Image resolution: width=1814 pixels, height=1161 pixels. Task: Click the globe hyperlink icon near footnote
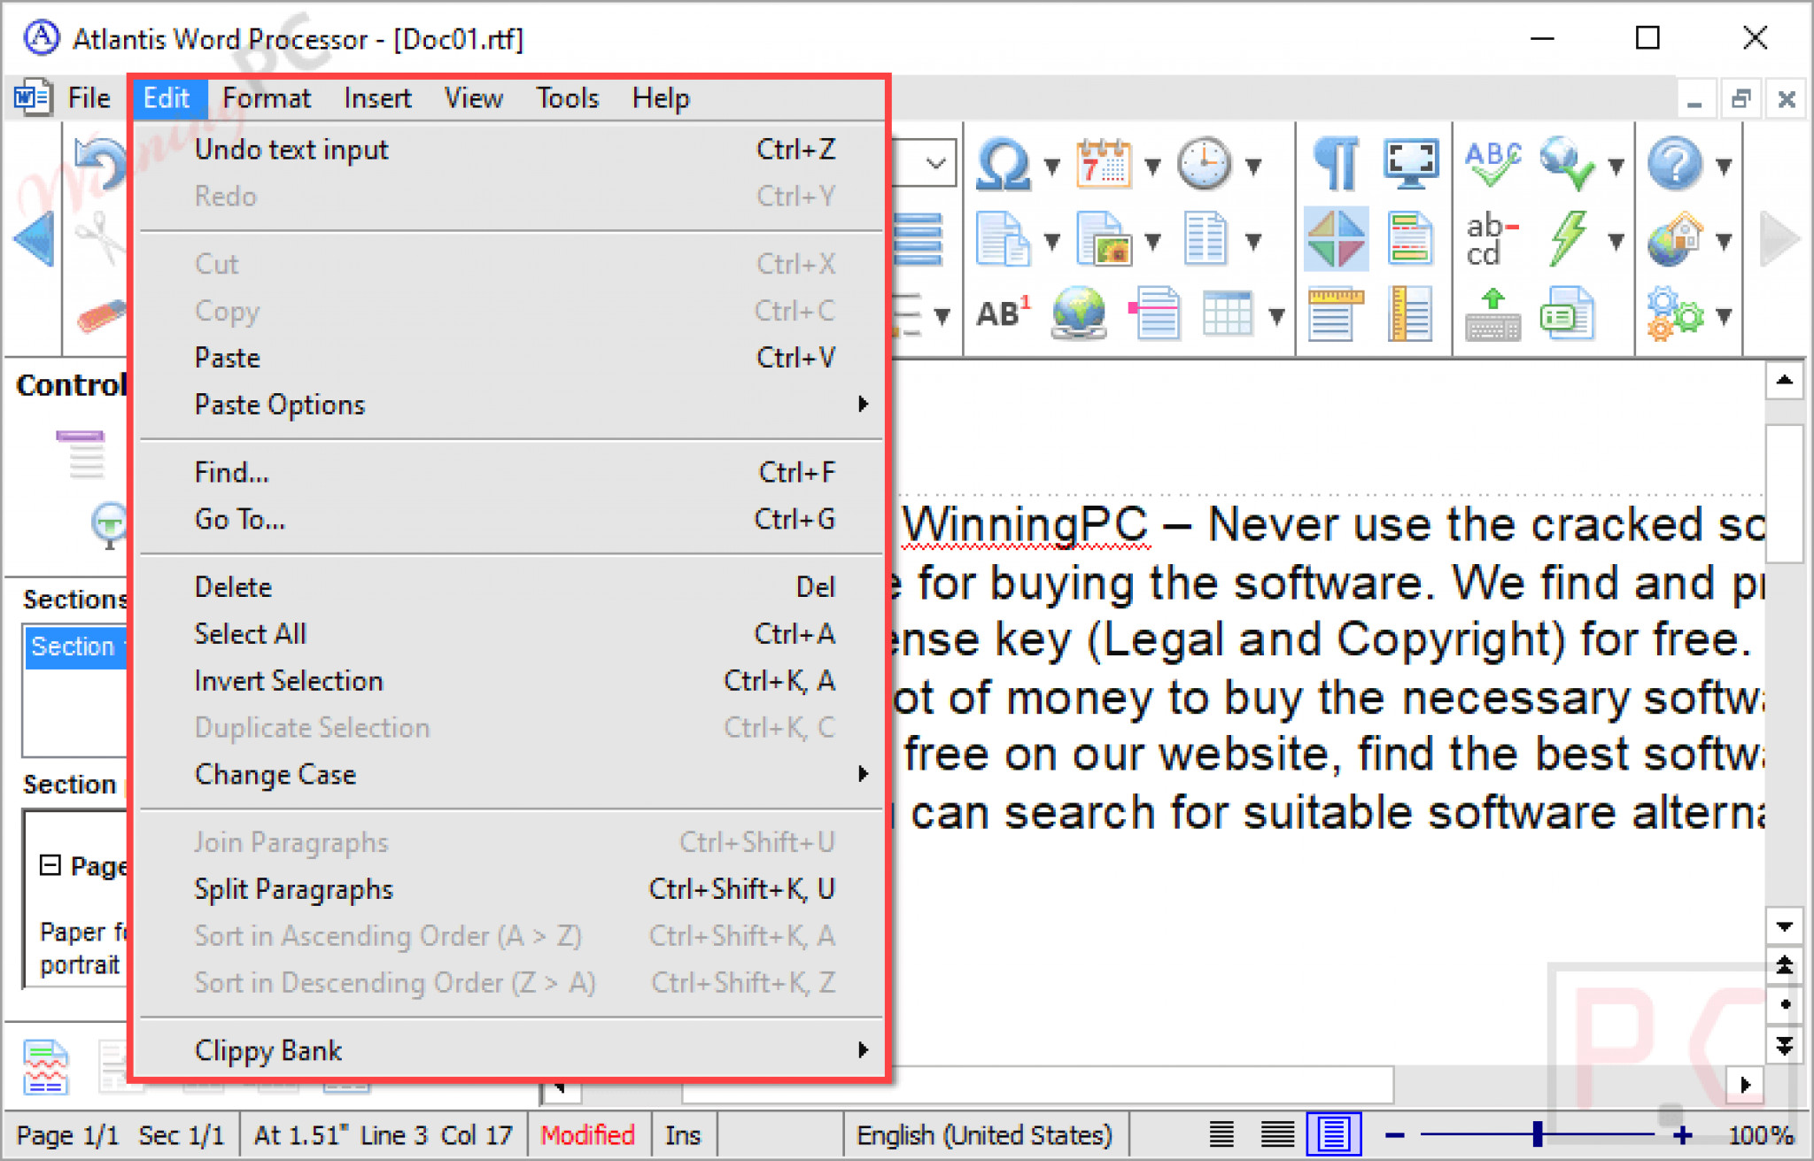[x=1078, y=313]
